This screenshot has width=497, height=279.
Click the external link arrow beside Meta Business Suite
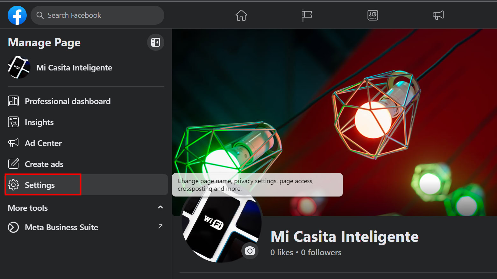pyautogui.click(x=160, y=226)
